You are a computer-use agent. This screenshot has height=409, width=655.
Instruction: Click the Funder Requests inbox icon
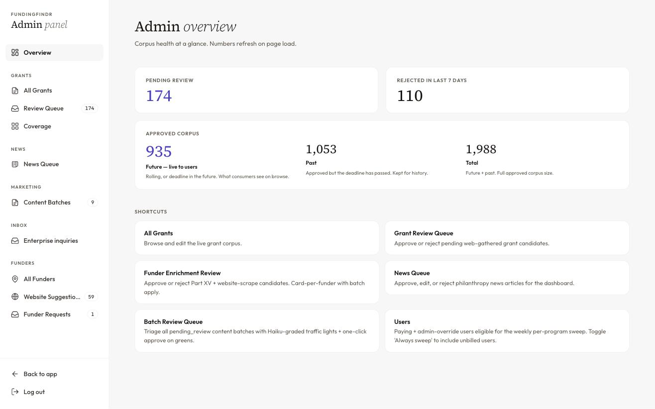(x=15, y=314)
